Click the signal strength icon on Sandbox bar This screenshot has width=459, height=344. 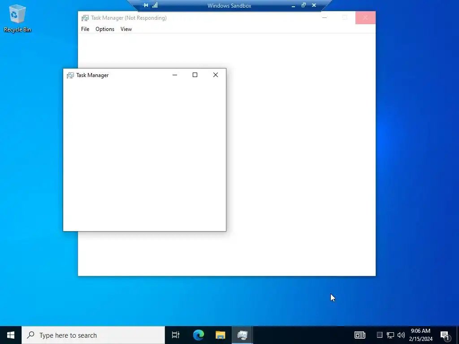[155, 5]
